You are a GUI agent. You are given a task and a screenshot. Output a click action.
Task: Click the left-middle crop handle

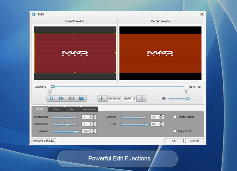pos(35,53)
